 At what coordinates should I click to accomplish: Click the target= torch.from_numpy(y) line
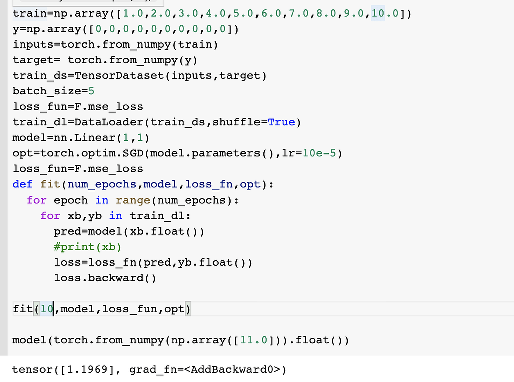[x=105, y=60]
